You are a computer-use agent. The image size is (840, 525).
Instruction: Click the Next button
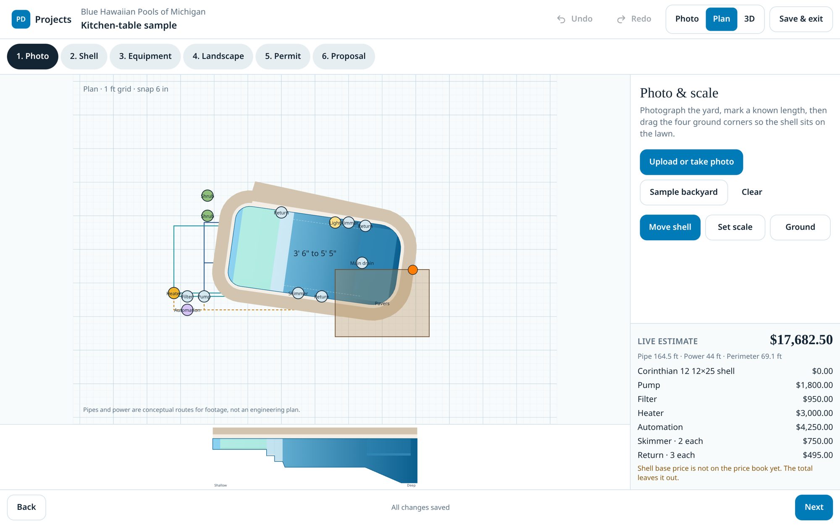(x=814, y=507)
